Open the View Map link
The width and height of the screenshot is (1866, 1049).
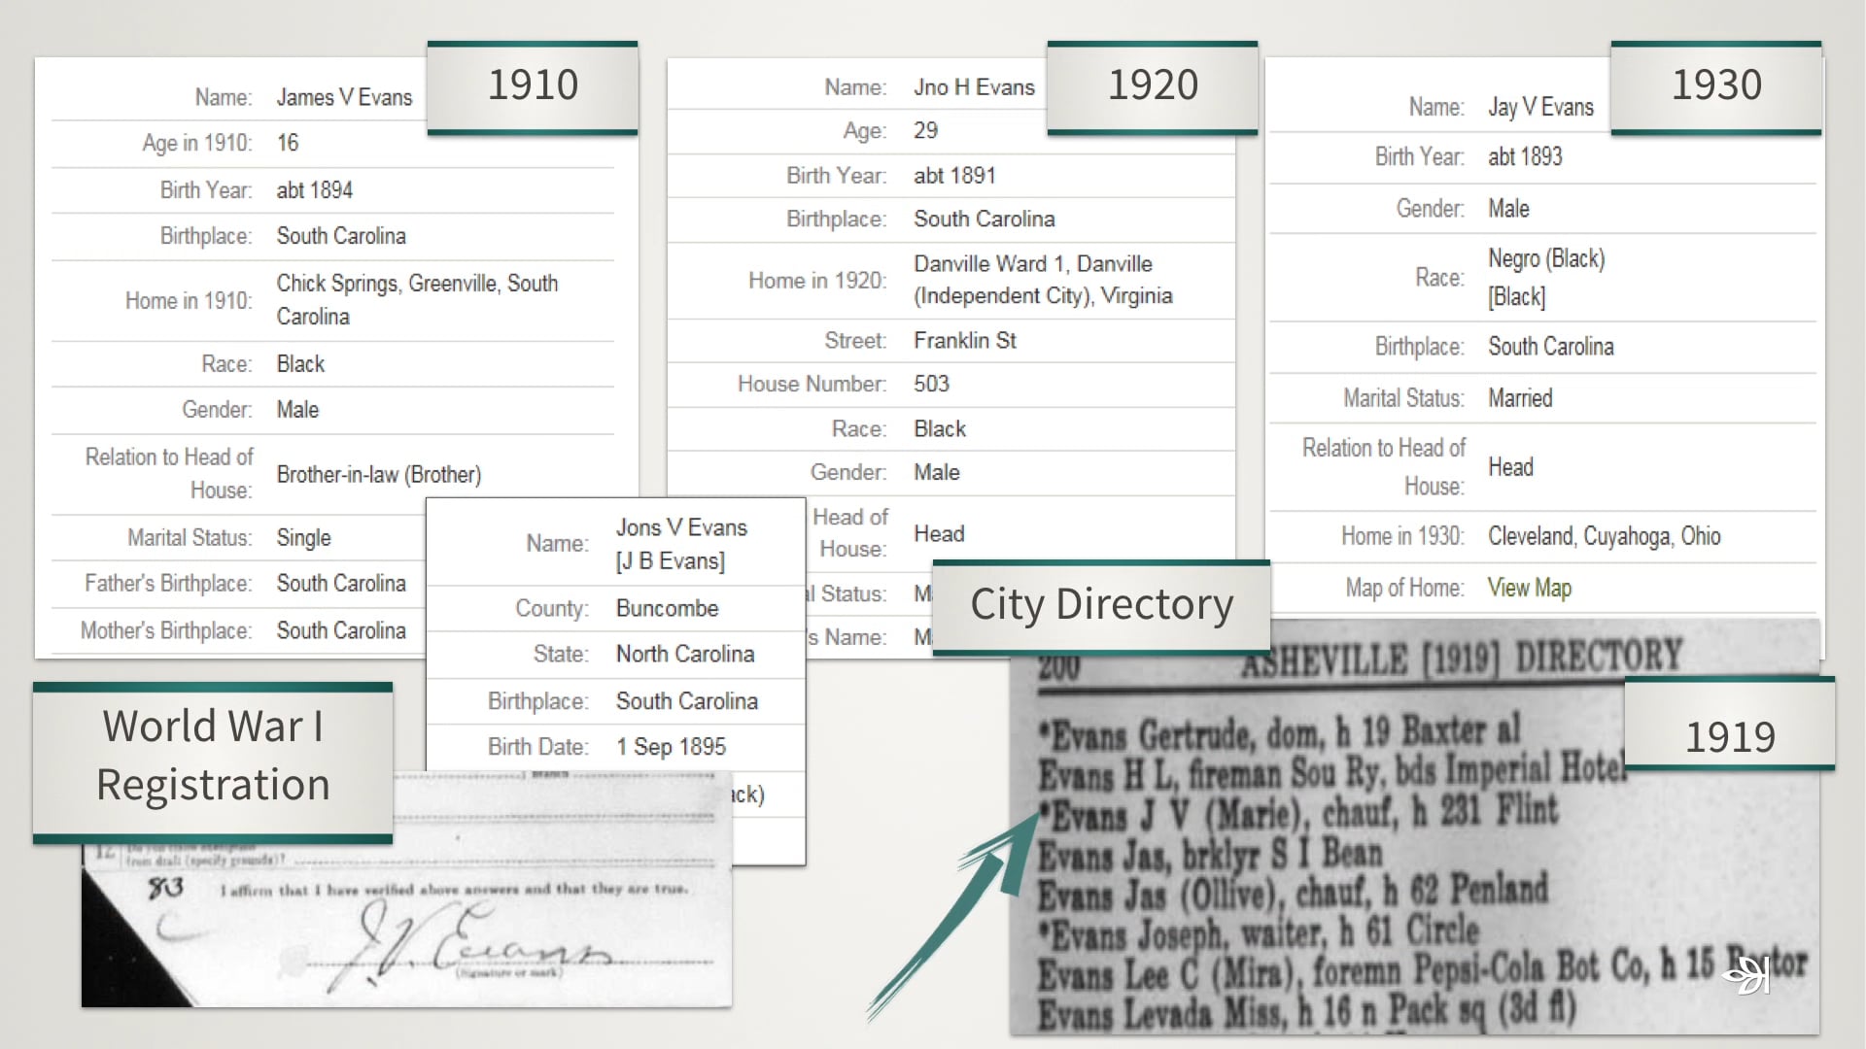pyautogui.click(x=1529, y=588)
